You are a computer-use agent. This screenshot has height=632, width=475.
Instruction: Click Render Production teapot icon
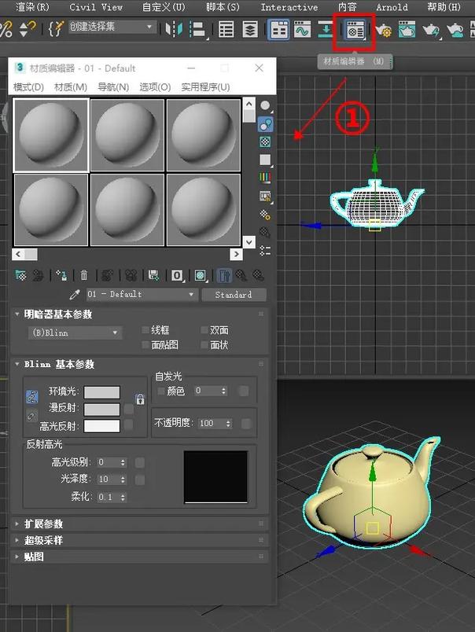point(431,31)
